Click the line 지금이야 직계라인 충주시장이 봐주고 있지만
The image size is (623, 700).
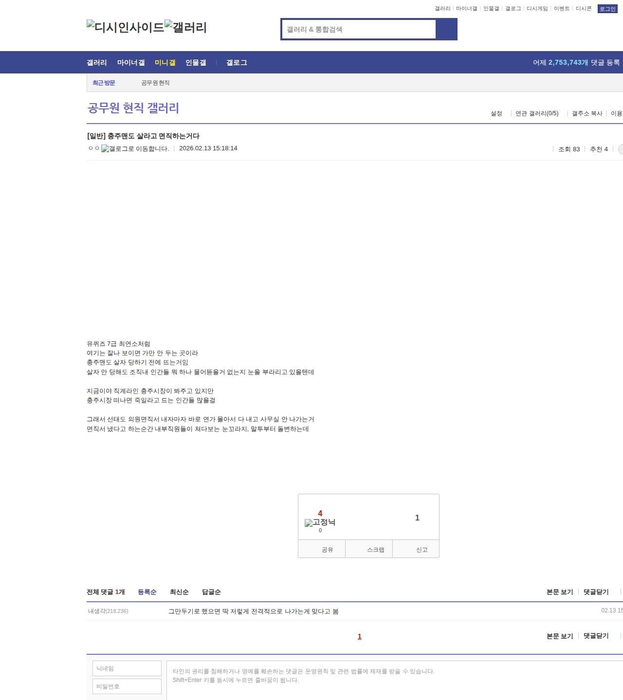(150, 391)
